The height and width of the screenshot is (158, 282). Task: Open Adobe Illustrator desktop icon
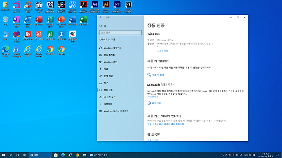[106, 7]
